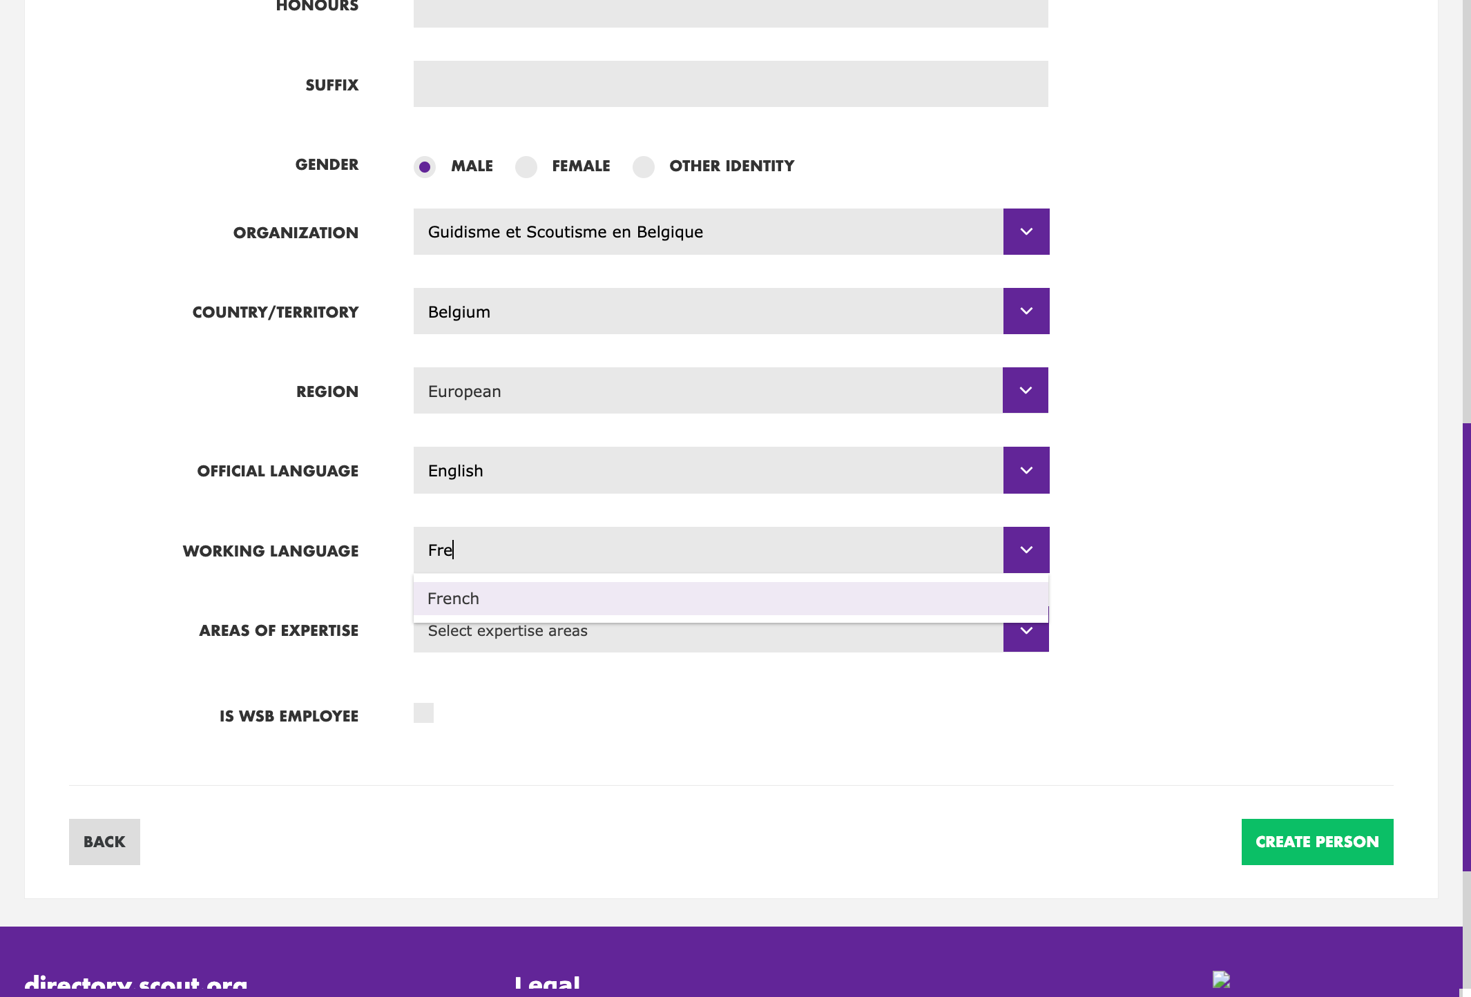Screen dimensions: 1471x997
Task: Focus the Suffix text field
Action: [x=731, y=84]
